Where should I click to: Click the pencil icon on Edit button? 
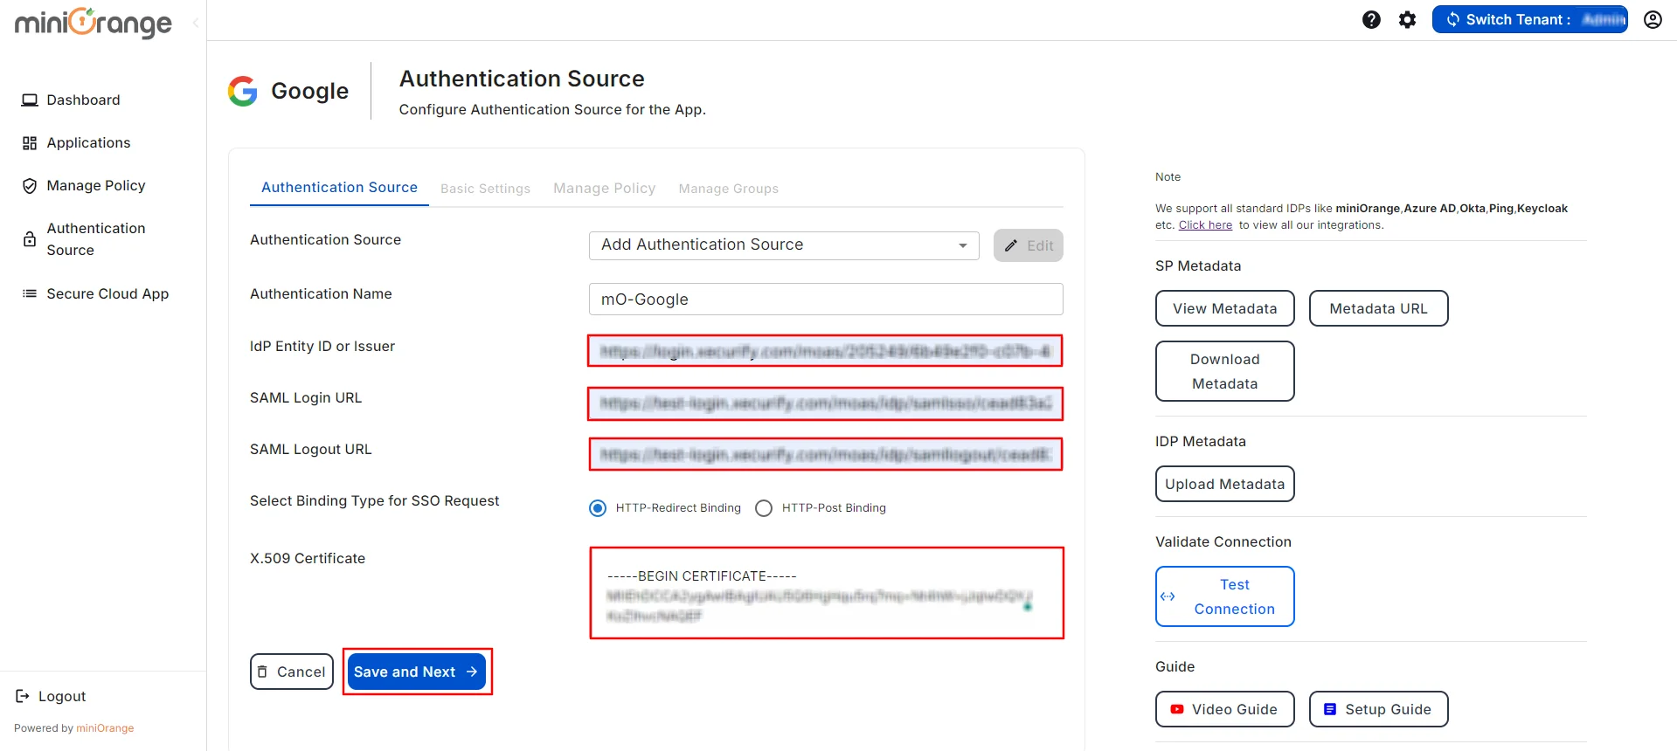(x=1011, y=245)
